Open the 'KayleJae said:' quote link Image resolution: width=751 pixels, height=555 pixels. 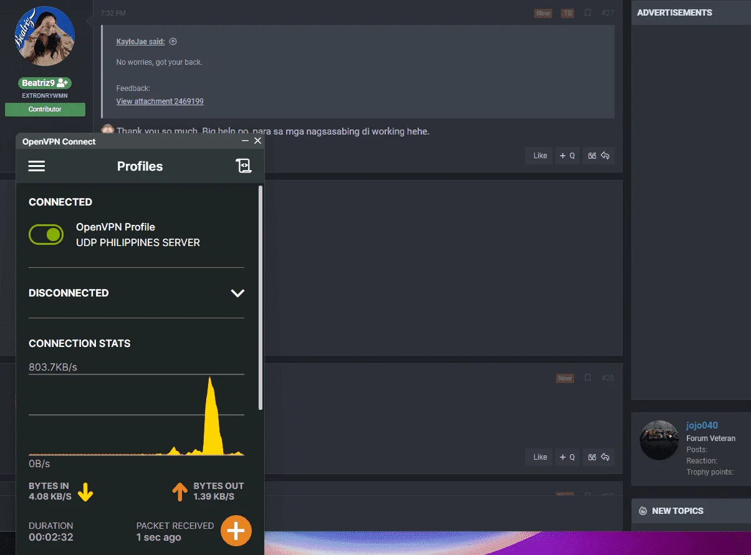(x=140, y=42)
